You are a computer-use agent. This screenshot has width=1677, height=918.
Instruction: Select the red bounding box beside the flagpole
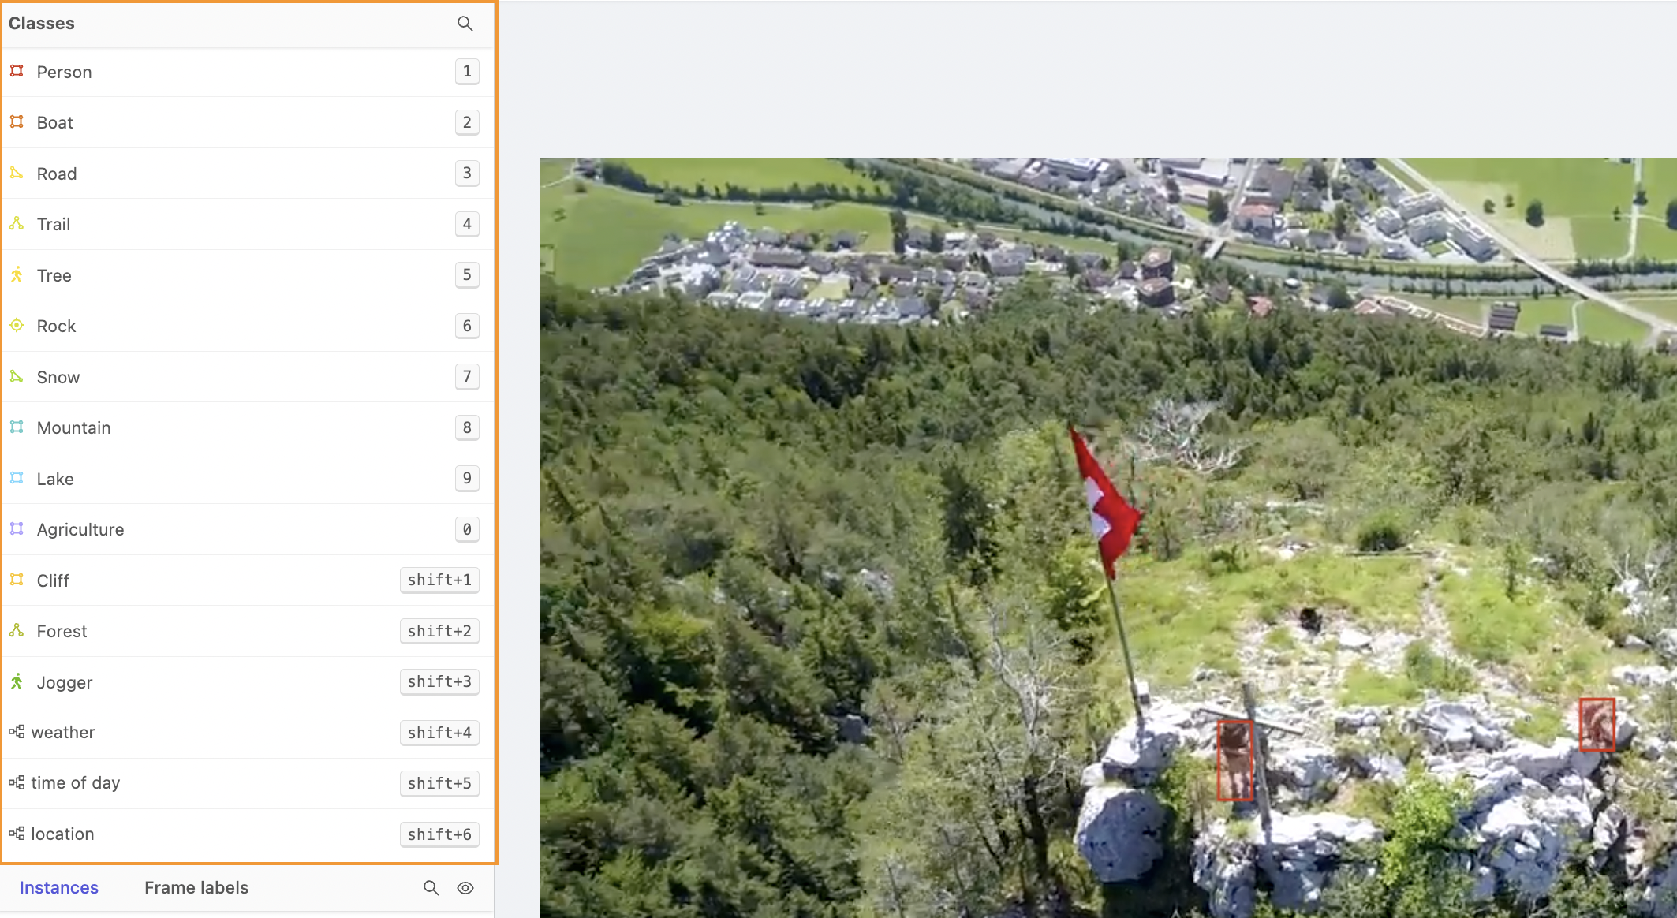click(x=1234, y=760)
